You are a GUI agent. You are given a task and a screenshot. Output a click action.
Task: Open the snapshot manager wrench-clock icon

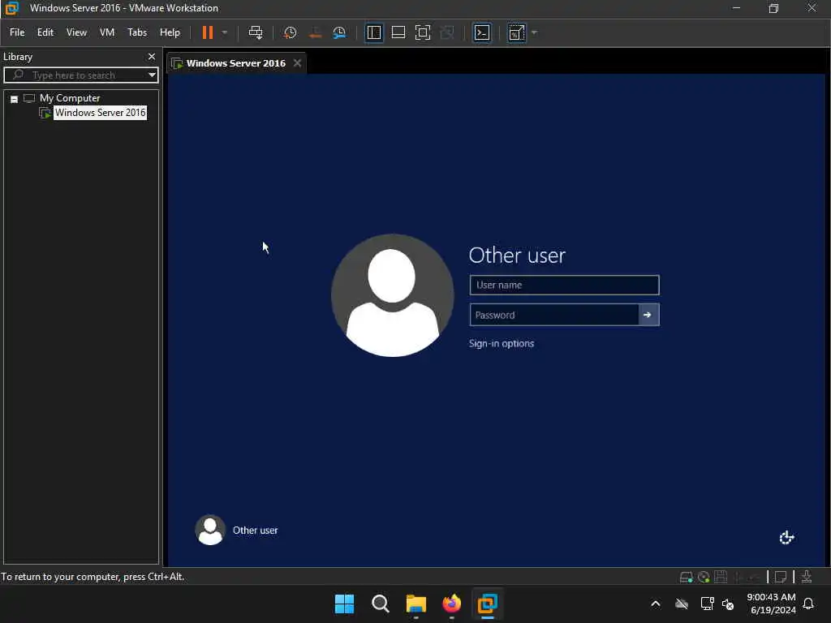pos(339,32)
